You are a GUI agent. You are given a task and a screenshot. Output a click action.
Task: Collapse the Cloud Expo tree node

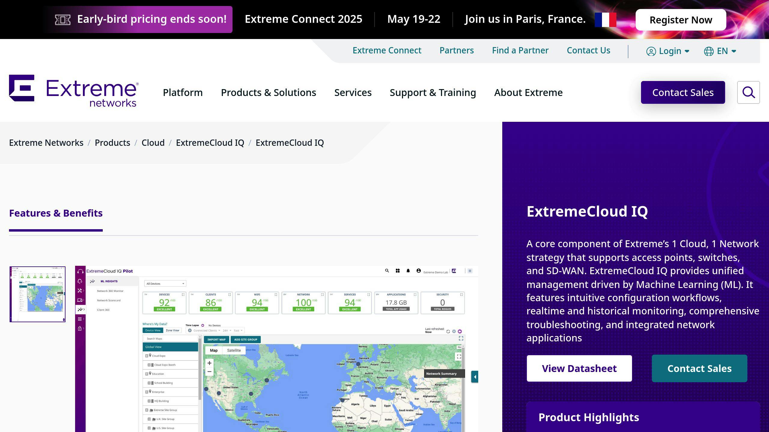click(147, 356)
